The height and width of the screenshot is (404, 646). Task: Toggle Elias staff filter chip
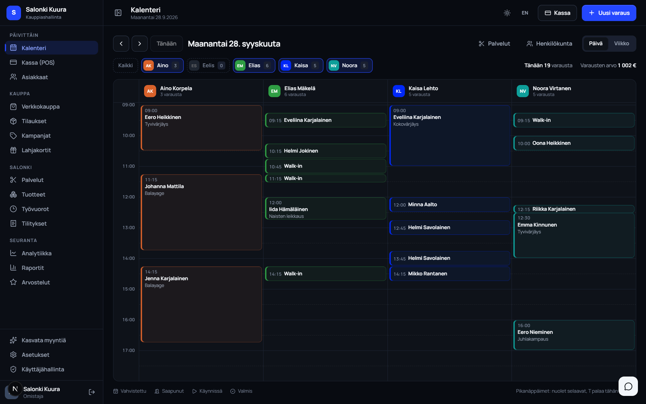(254, 65)
